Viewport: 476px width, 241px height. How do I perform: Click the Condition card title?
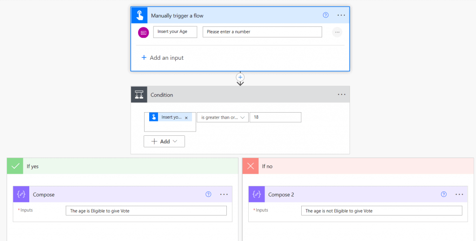pos(162,95)
